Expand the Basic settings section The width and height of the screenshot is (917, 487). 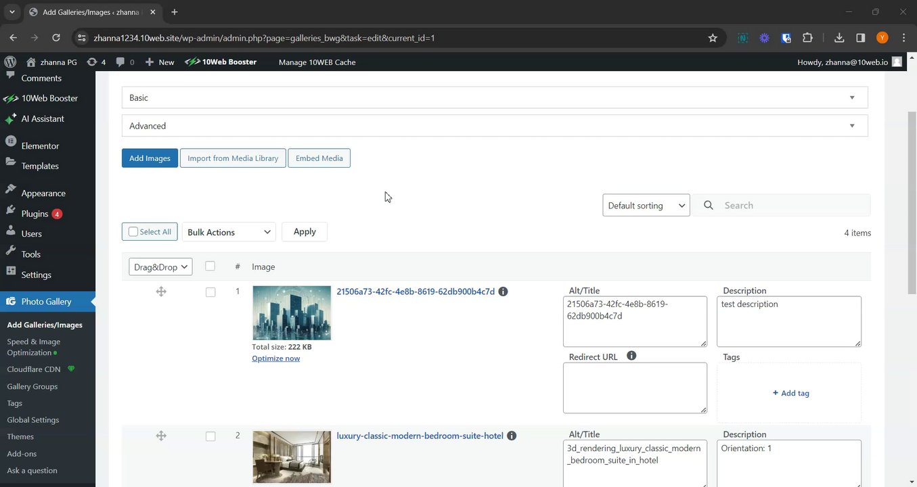[x=494, y=97]
